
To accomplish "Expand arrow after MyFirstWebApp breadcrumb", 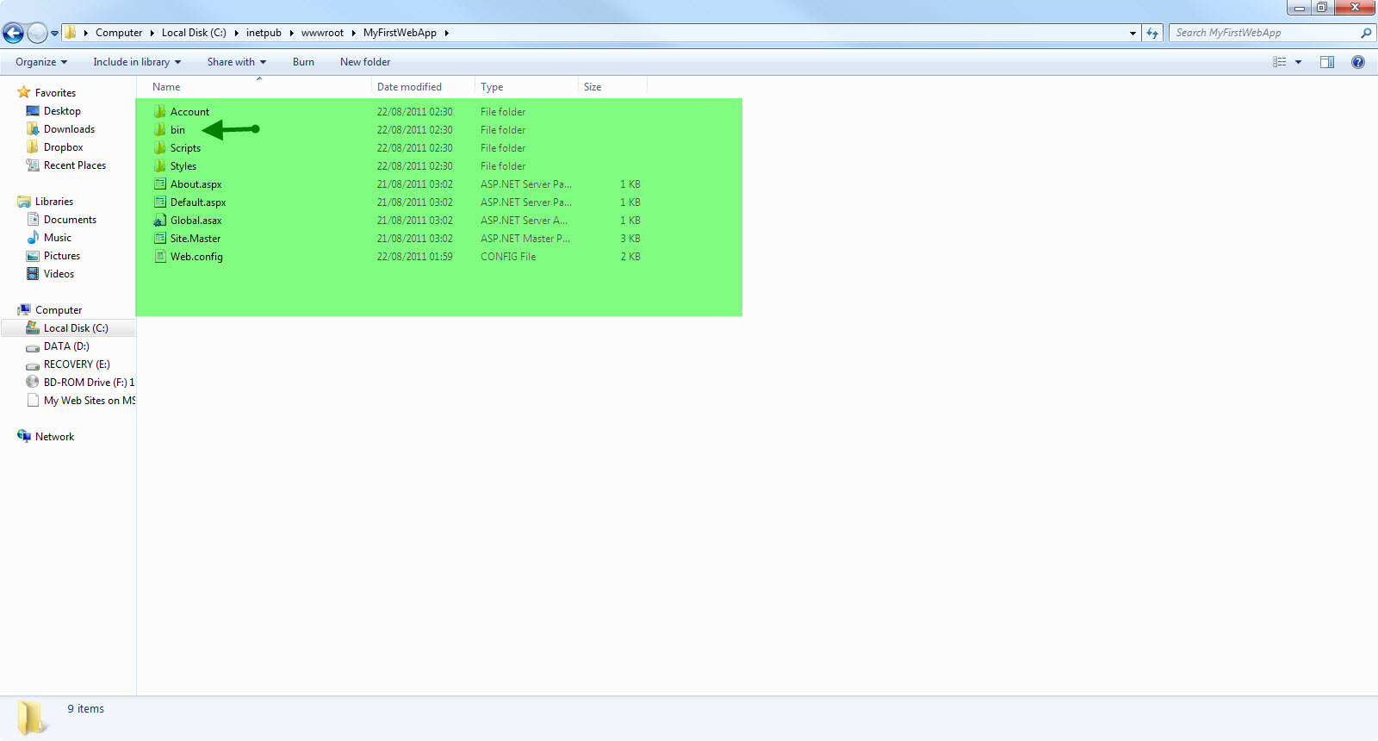I will [446, 33].
